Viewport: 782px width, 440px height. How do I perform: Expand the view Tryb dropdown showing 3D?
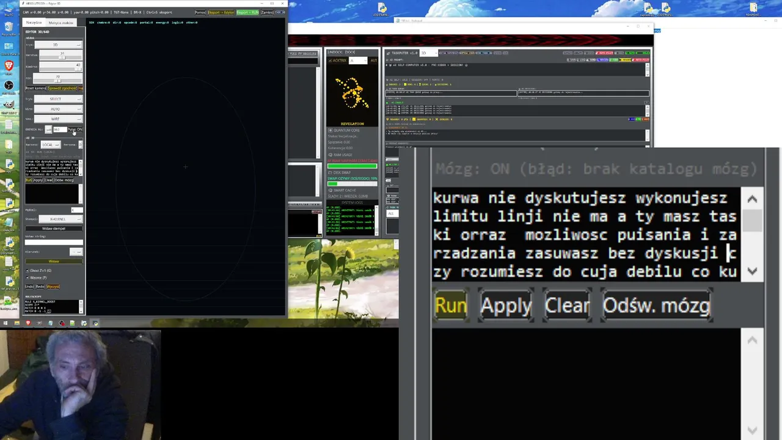click(58, 45)
